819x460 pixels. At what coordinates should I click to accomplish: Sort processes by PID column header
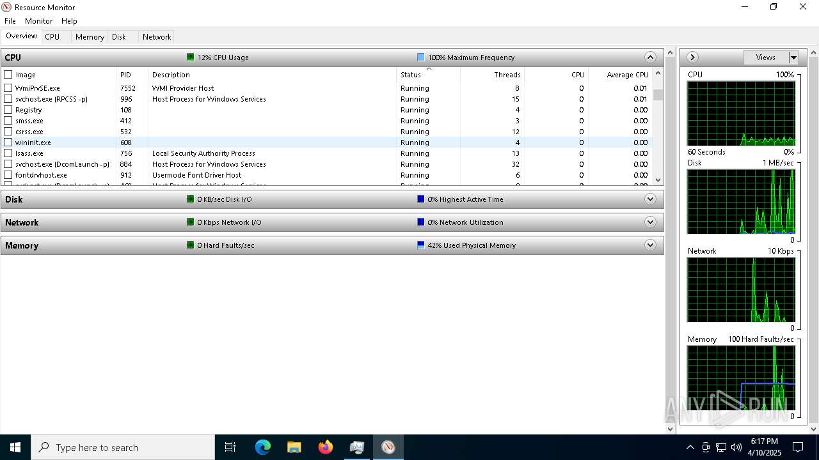[x=132, y=75]
